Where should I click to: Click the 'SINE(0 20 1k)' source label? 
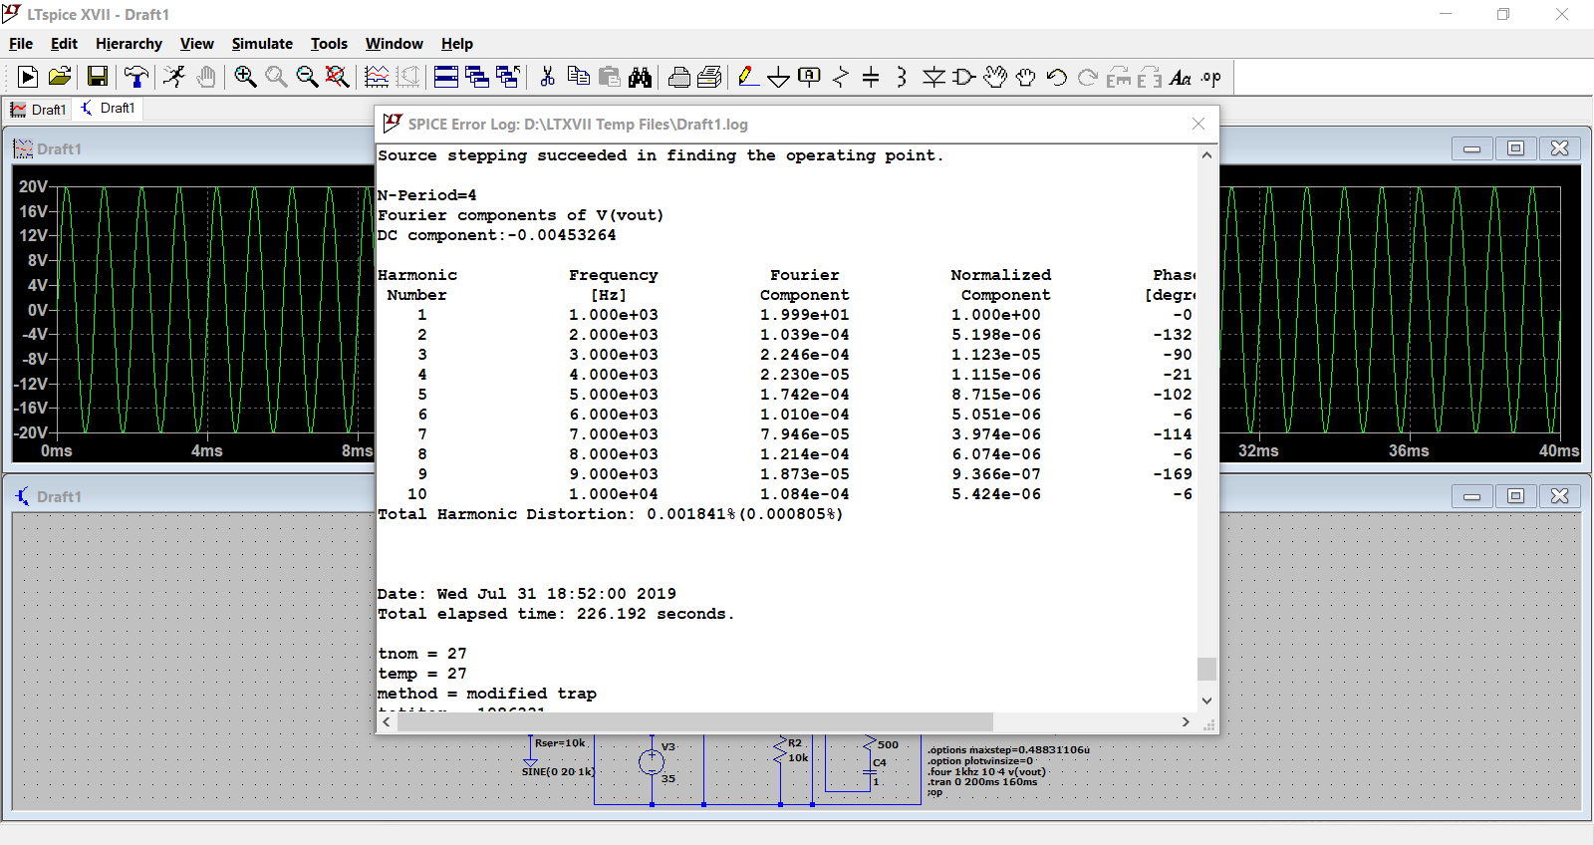[x=558, y=771]
